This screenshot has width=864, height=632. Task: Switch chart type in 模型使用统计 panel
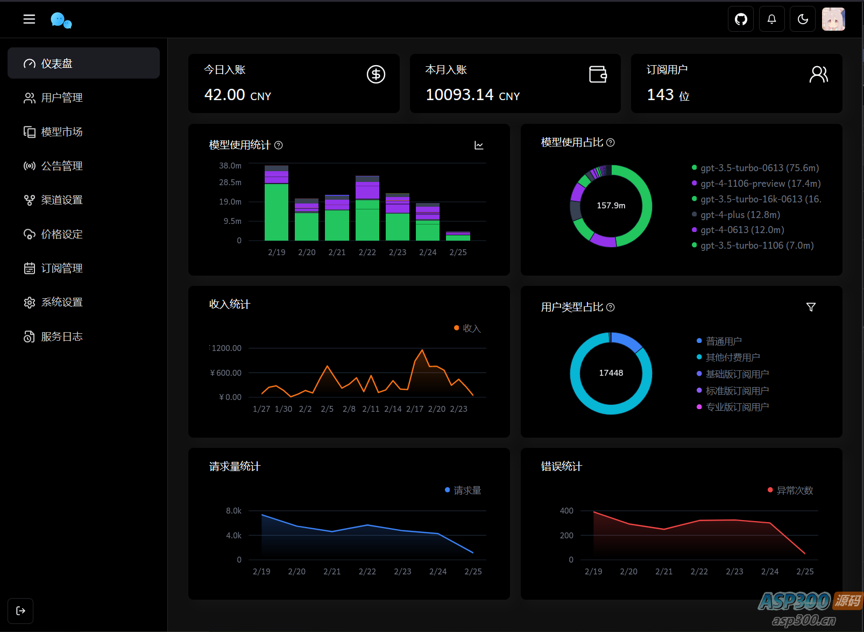click(x=479, y=145)
